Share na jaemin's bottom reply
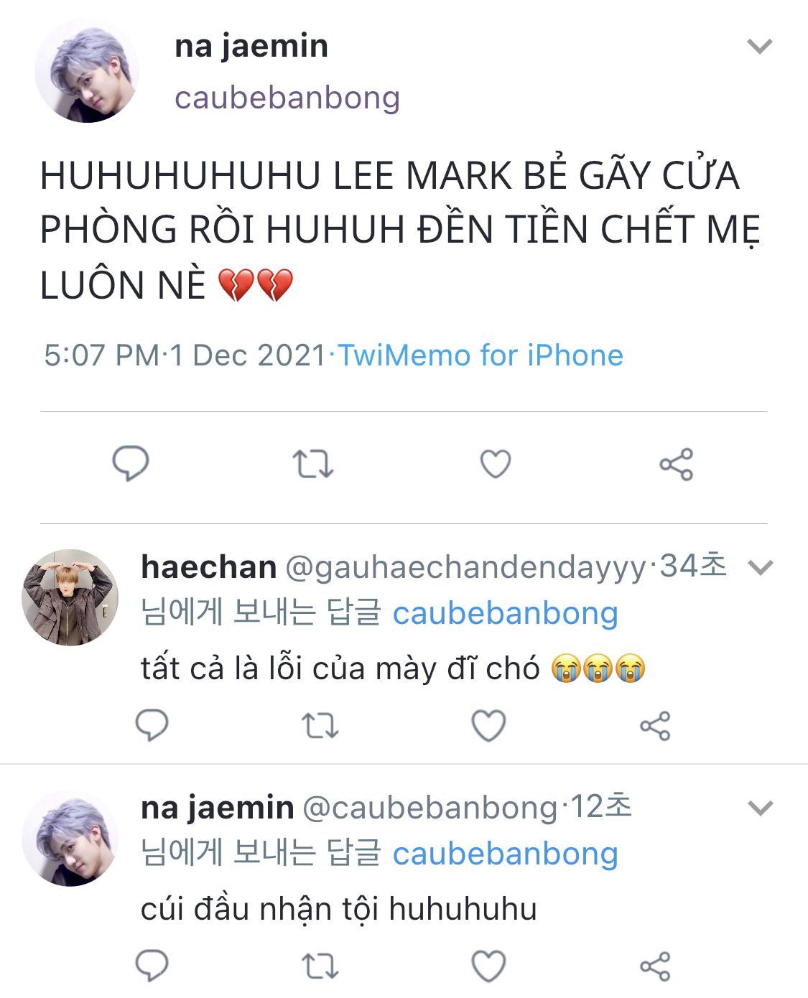Screen dimensions: 808x998 pyautogui.click(x=655, y=966)
